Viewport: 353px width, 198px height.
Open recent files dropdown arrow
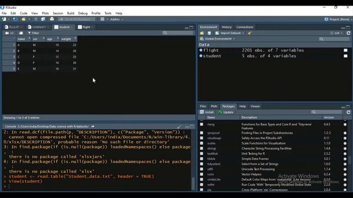click(x=29, y=19)
